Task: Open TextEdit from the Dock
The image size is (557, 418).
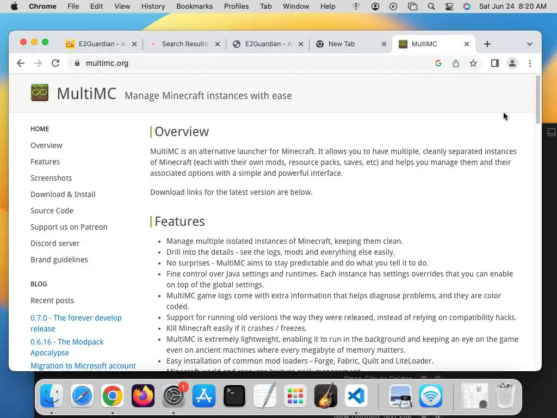Action: 265,396
